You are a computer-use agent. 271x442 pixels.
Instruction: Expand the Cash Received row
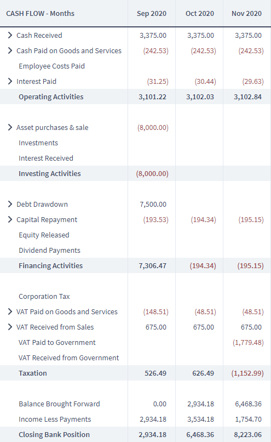point(10,35)
